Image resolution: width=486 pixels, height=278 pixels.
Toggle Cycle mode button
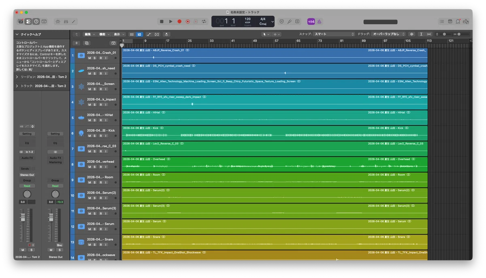tap(204, 21)
